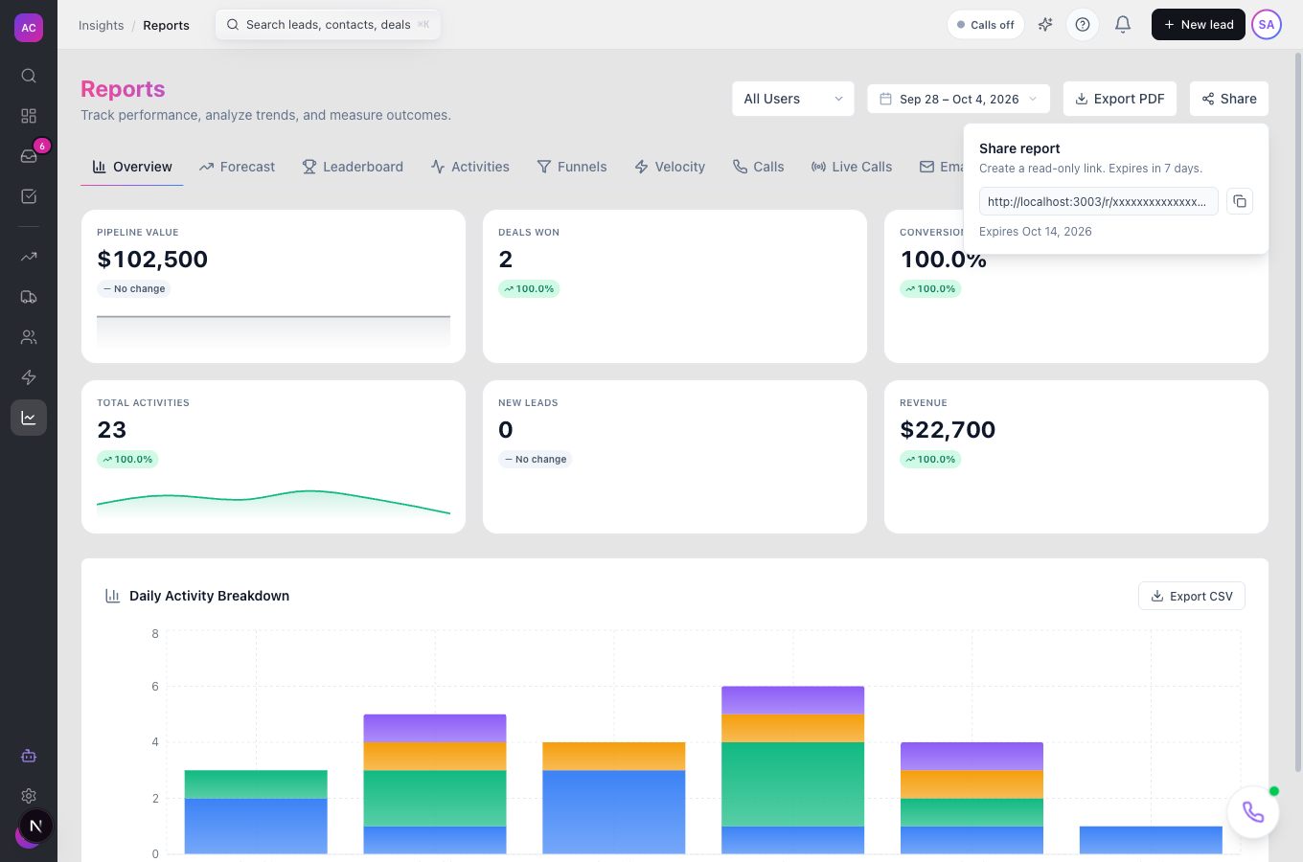This screenshot has width=1303, height=862.
Task: Select the Overview tab
Action: [x=132, y=167]
